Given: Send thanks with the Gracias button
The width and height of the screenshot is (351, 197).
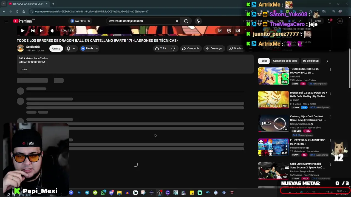Looking at the screenshot, I should click(236, 48).
